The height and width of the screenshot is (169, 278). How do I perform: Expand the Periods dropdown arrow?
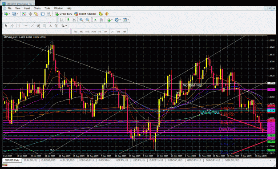[120, 20]
